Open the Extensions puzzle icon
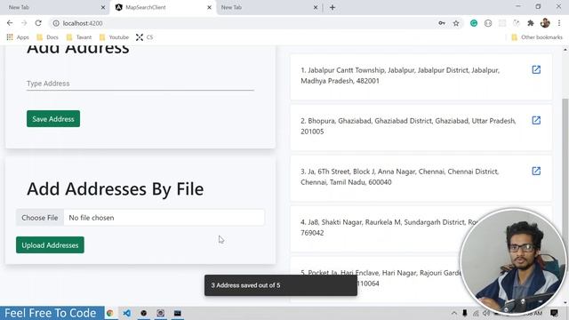 (531, 23)
